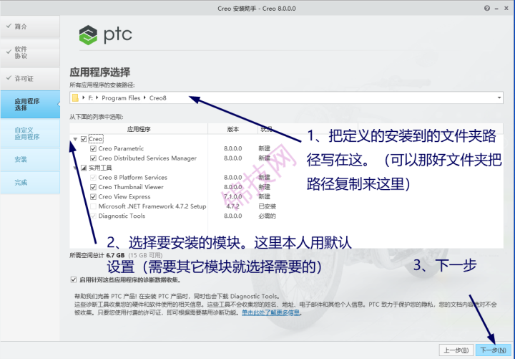515x359 pixels.
Task: Toggle Creo 8 Platform Services checkbox
Action: (93, 178)
